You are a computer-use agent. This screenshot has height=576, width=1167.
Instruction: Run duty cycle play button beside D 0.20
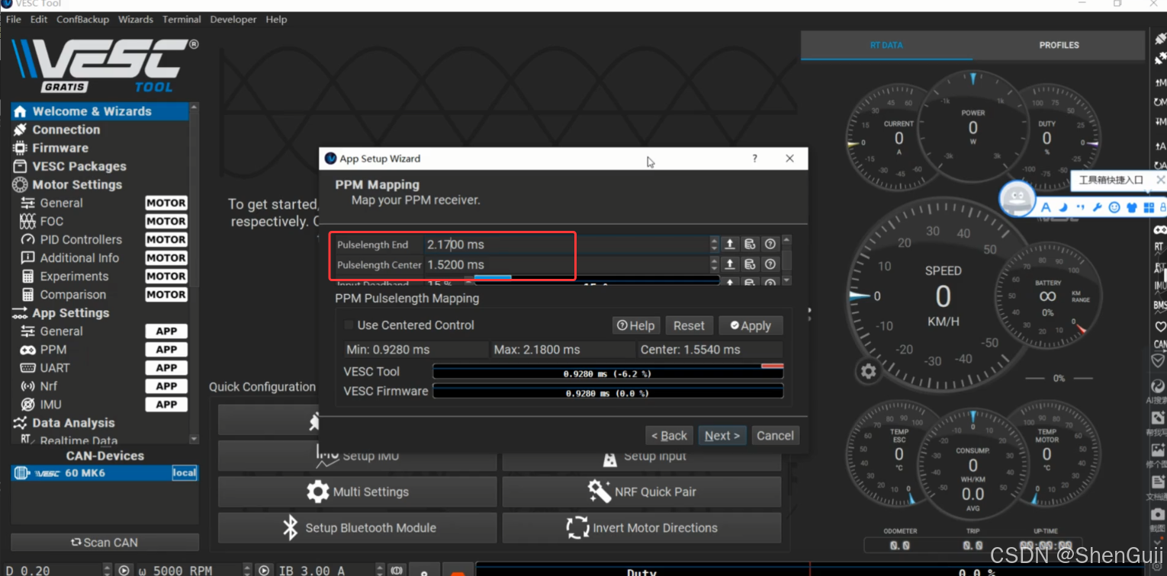pyautogui.click(x=124, y=570)
